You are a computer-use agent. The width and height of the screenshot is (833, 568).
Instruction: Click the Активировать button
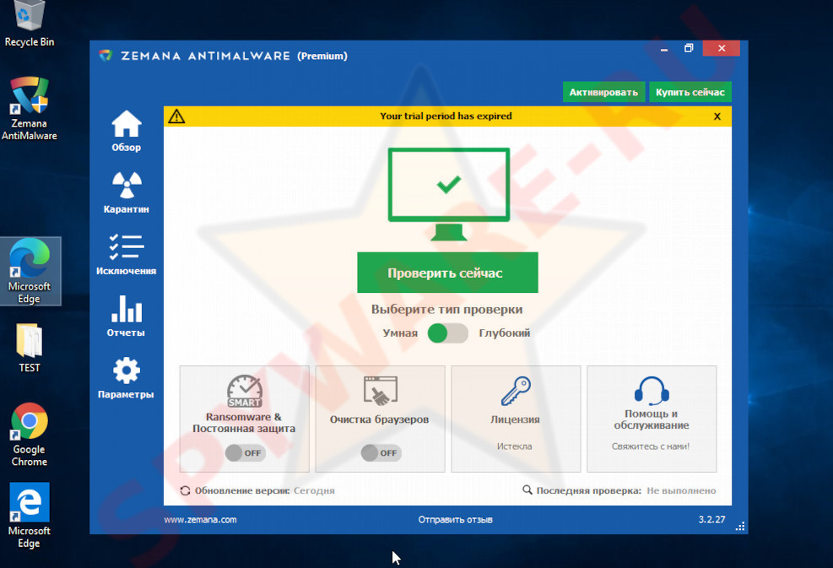(604, 92)
